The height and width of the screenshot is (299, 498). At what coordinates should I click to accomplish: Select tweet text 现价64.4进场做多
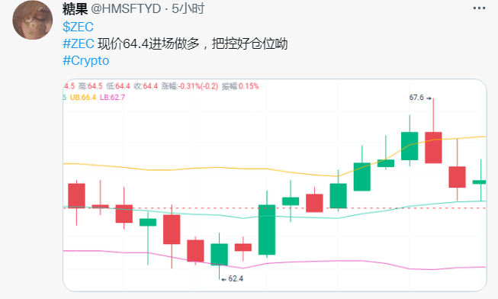point(149,43)
